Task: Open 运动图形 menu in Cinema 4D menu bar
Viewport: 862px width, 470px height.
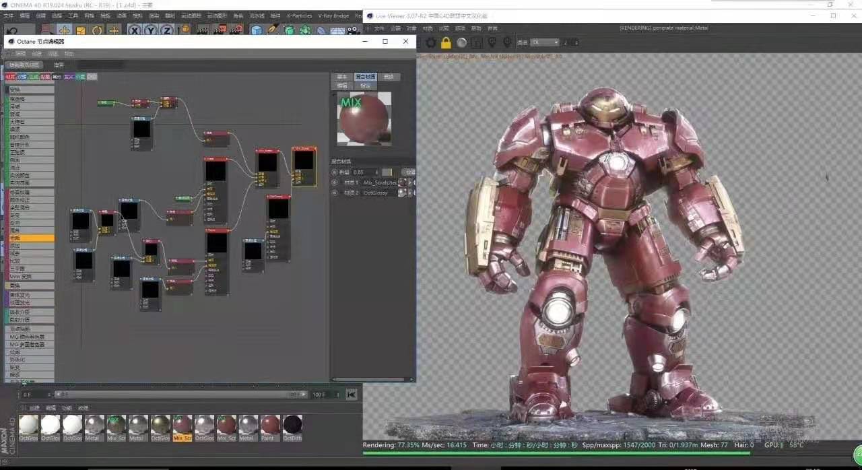Action: pyautogui.click(x=217, y=15)
